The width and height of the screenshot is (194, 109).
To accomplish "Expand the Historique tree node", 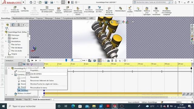I will pos(6,35).
